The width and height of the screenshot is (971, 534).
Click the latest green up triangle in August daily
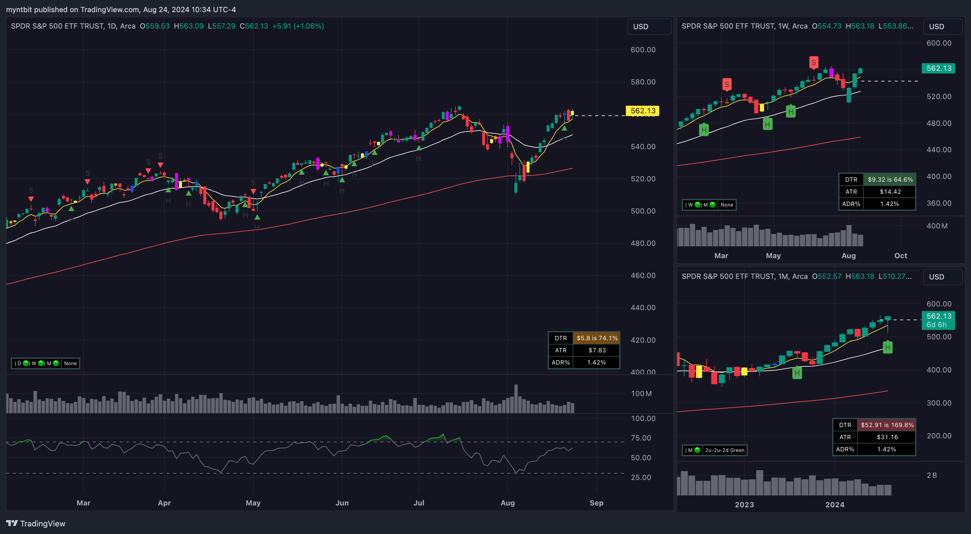564,128
